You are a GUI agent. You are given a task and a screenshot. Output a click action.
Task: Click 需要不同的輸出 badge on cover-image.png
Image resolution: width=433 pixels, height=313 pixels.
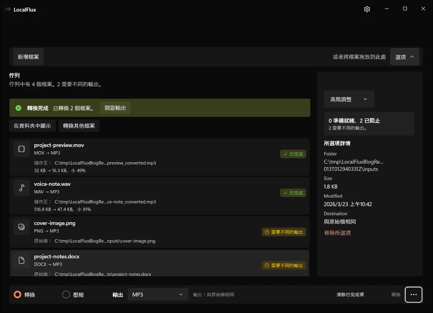(284, 232)
